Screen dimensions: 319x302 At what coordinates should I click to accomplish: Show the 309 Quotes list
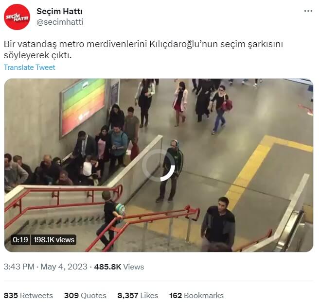pyautogui.click(x=85, y=296)
